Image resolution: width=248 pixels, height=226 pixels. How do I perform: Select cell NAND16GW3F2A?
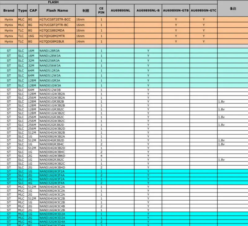(x=57, y=179)
